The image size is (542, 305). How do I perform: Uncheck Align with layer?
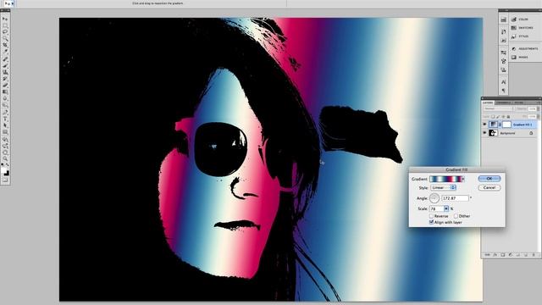(x=431, y=222)
